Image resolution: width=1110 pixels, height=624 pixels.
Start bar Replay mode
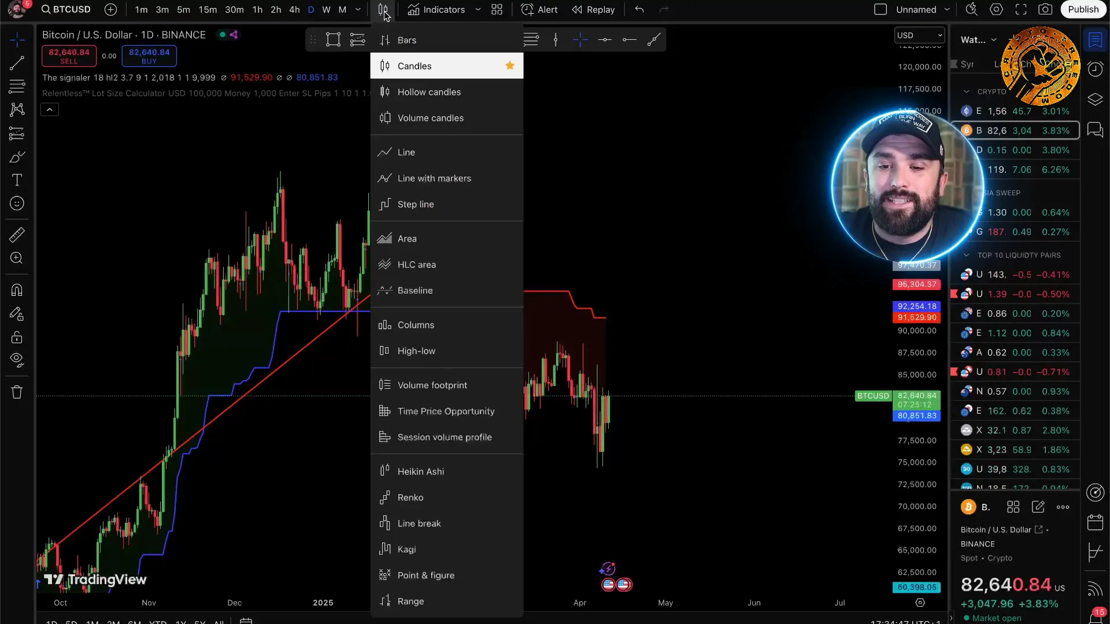[593, 10]
